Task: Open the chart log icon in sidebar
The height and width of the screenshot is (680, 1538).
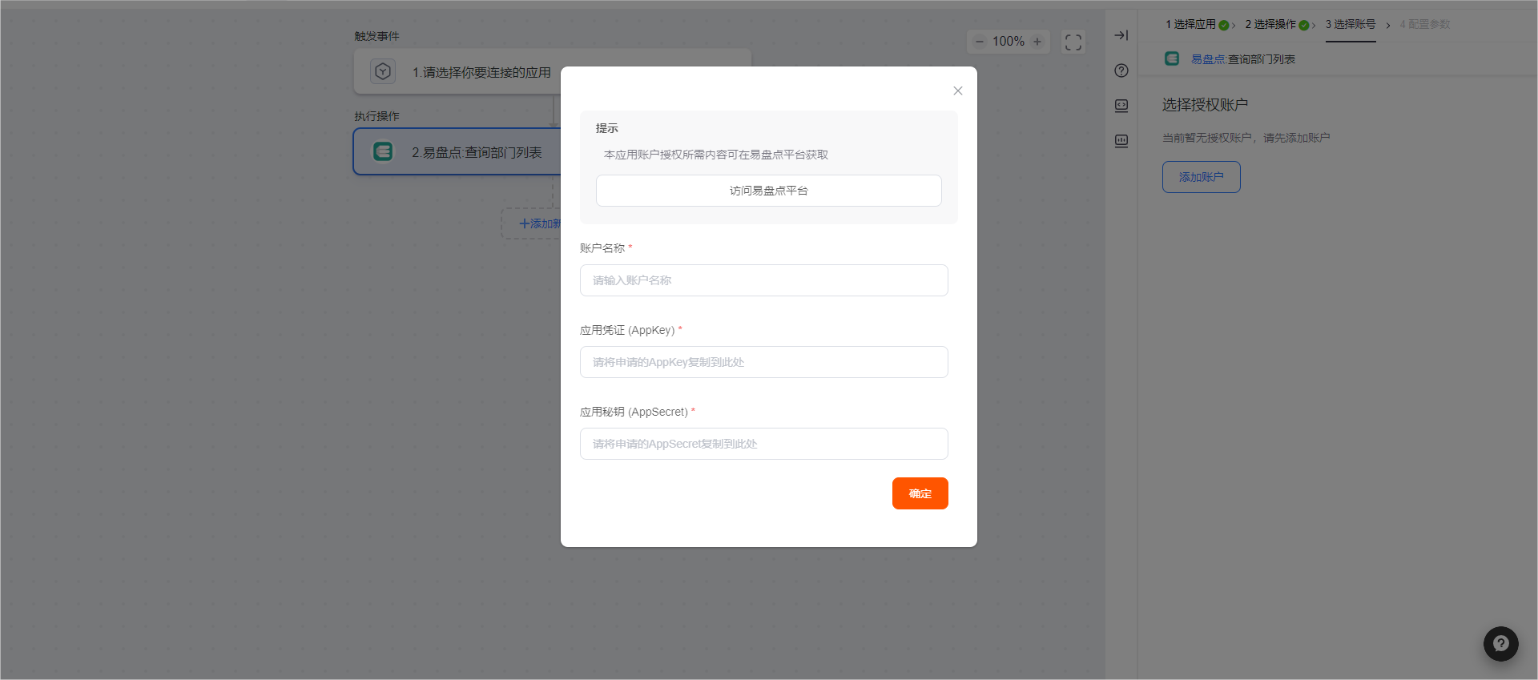Action: click(x=1121, y=141)
